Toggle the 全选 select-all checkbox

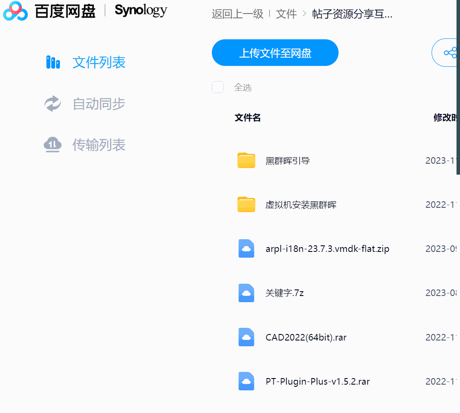218,87
